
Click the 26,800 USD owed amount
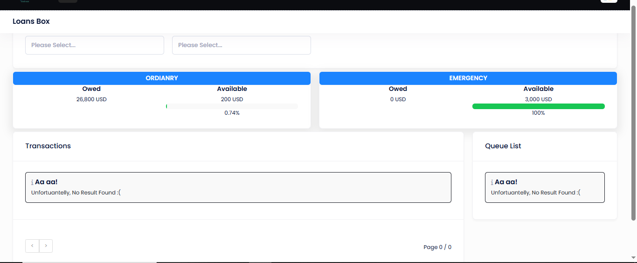point(91,99)
